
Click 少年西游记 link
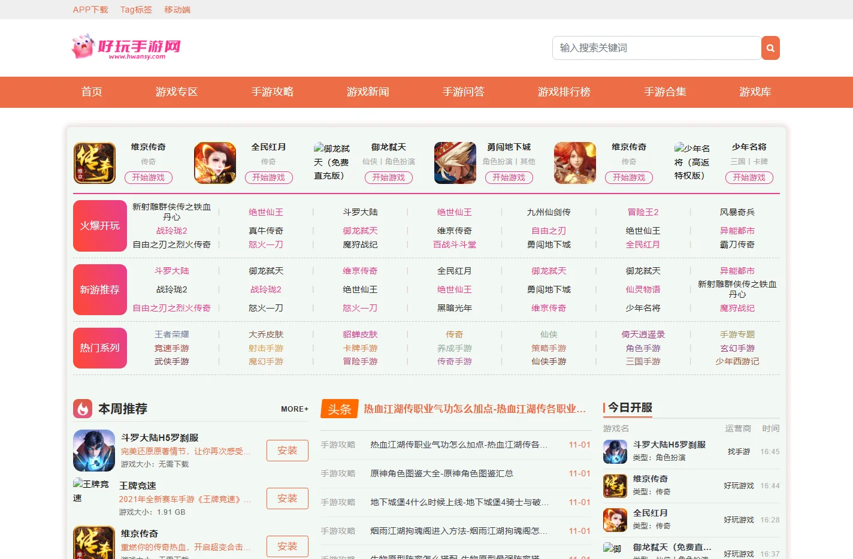click(x=737, y=361)
